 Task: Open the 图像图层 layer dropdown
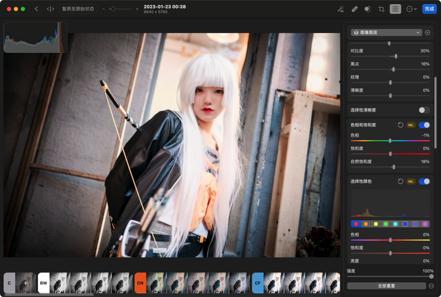[x=386, y=32]
